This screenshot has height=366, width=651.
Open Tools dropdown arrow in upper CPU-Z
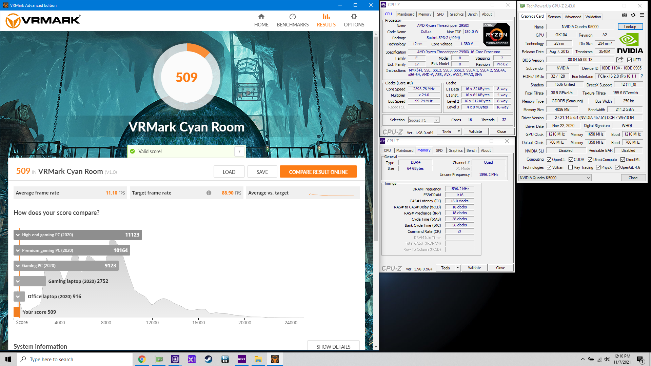459,131
